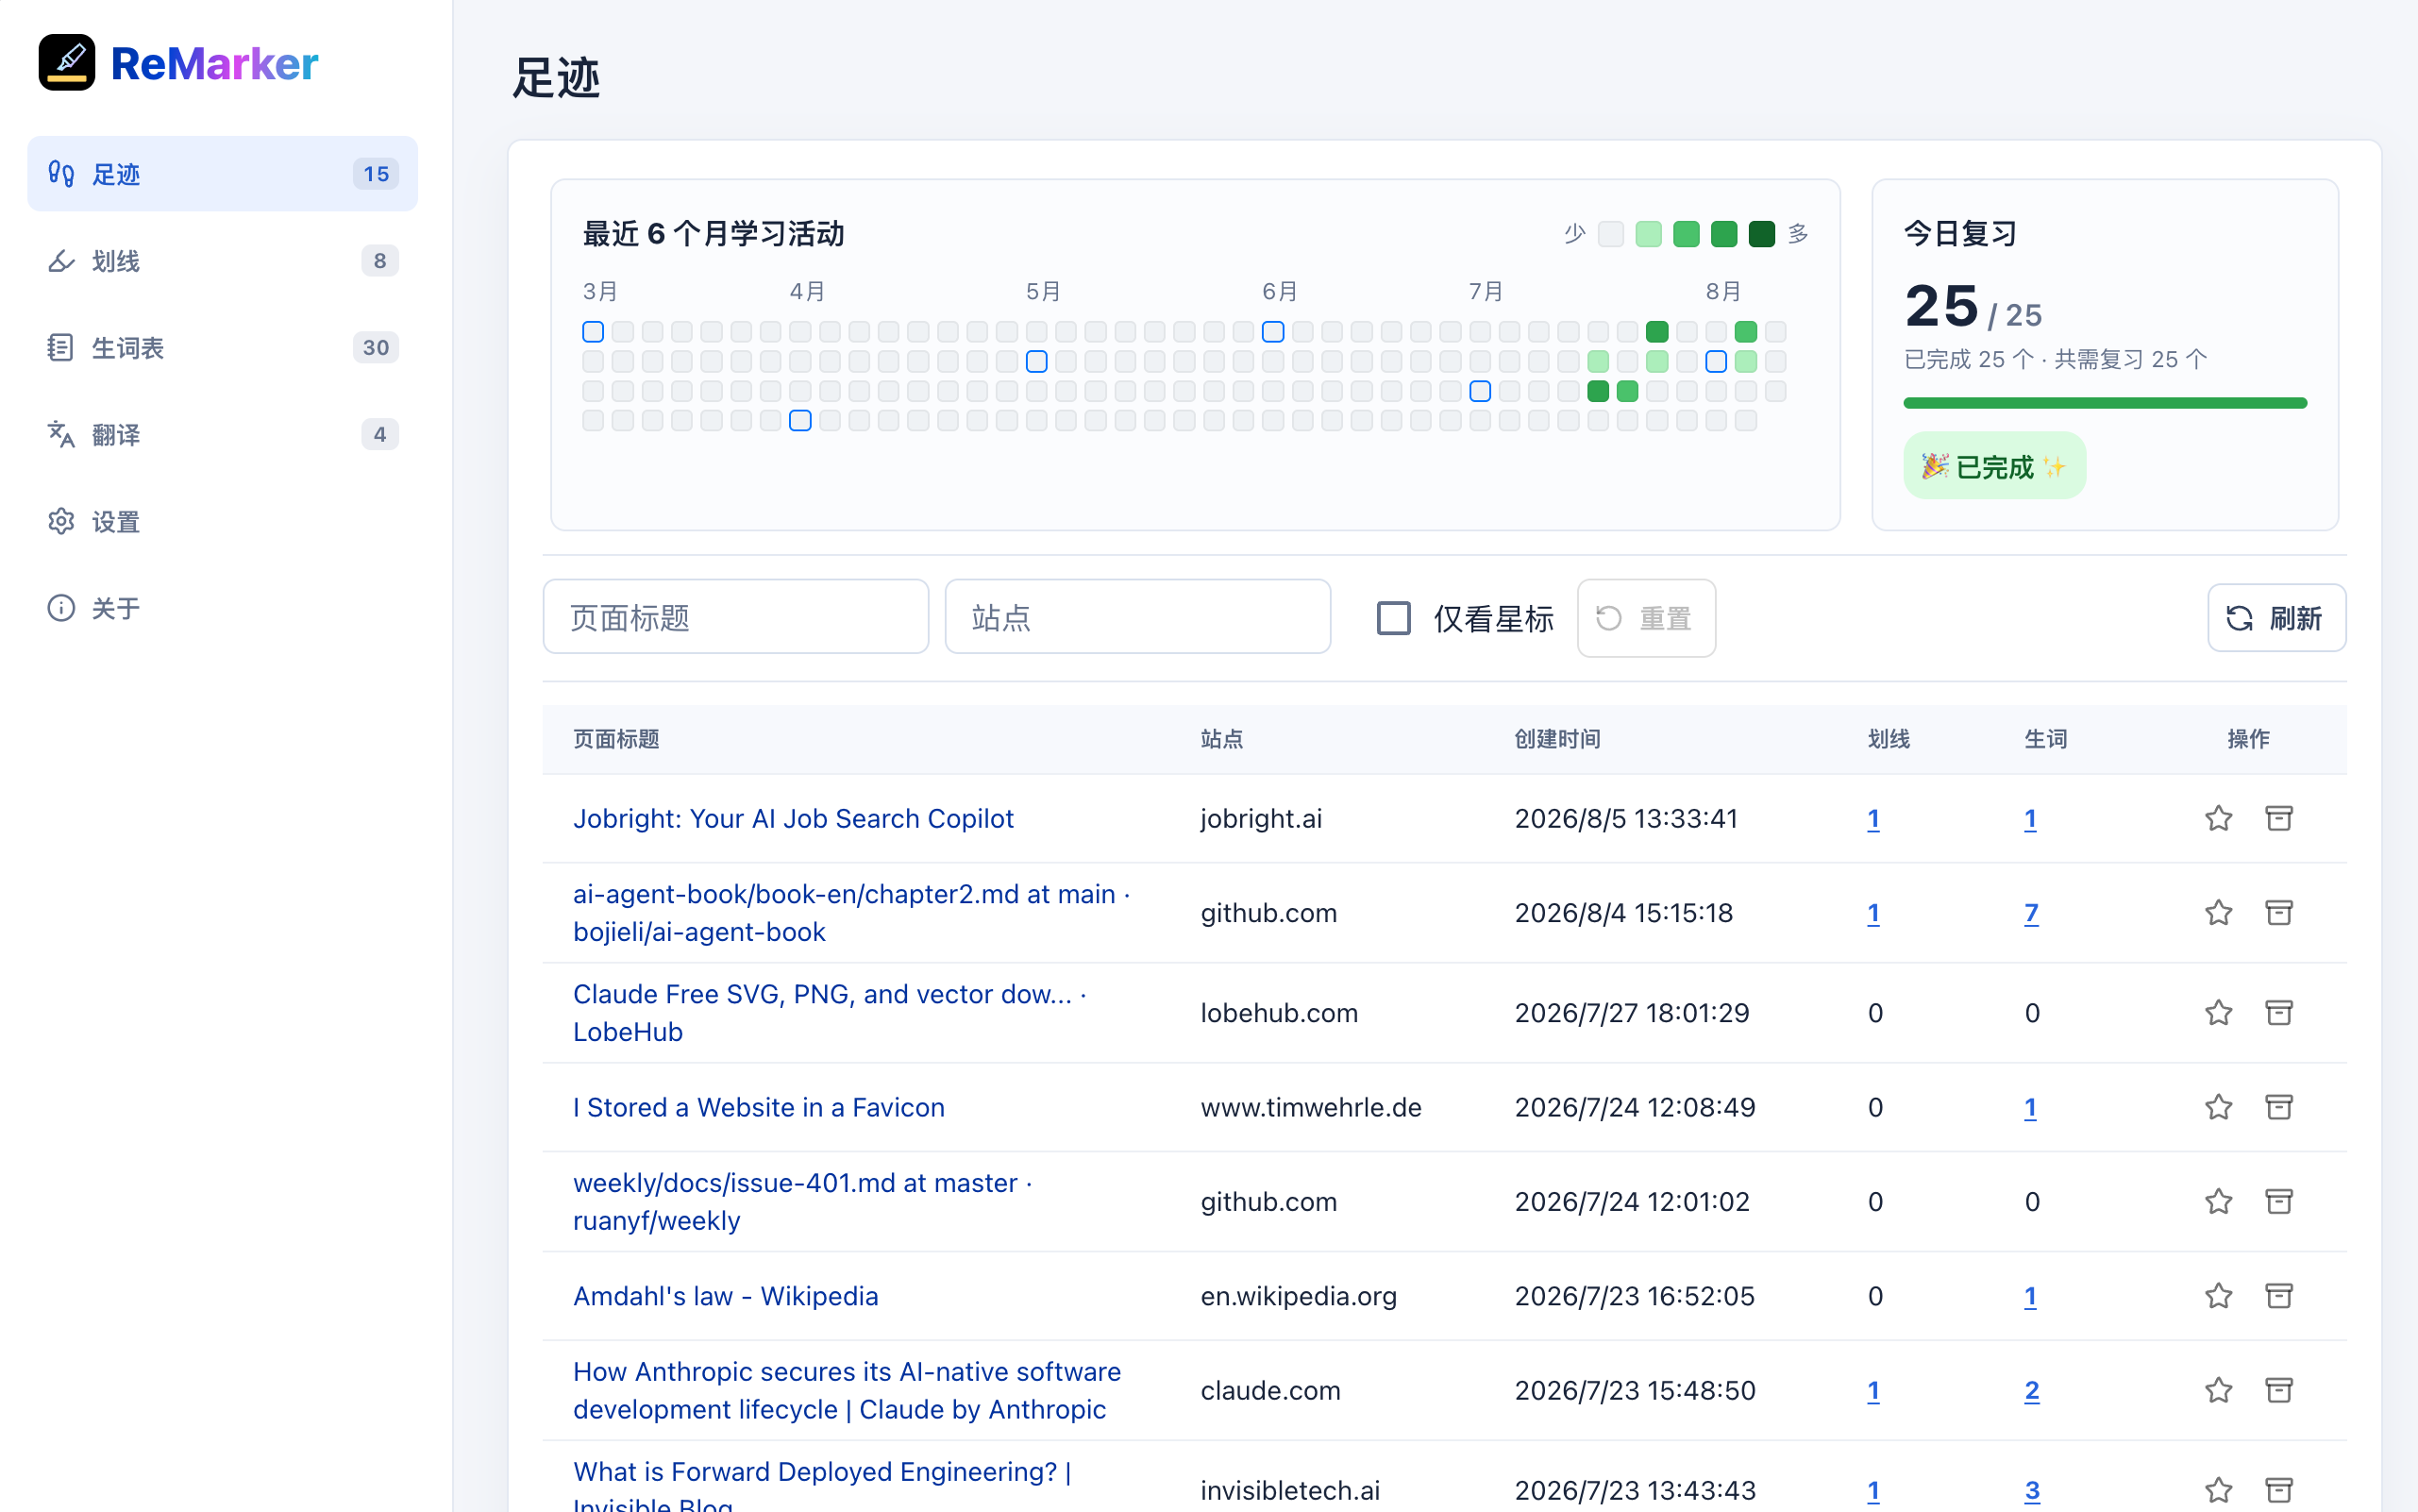Open 生词 count 1 for en.wikipedia.org row

(2030, 1296)
